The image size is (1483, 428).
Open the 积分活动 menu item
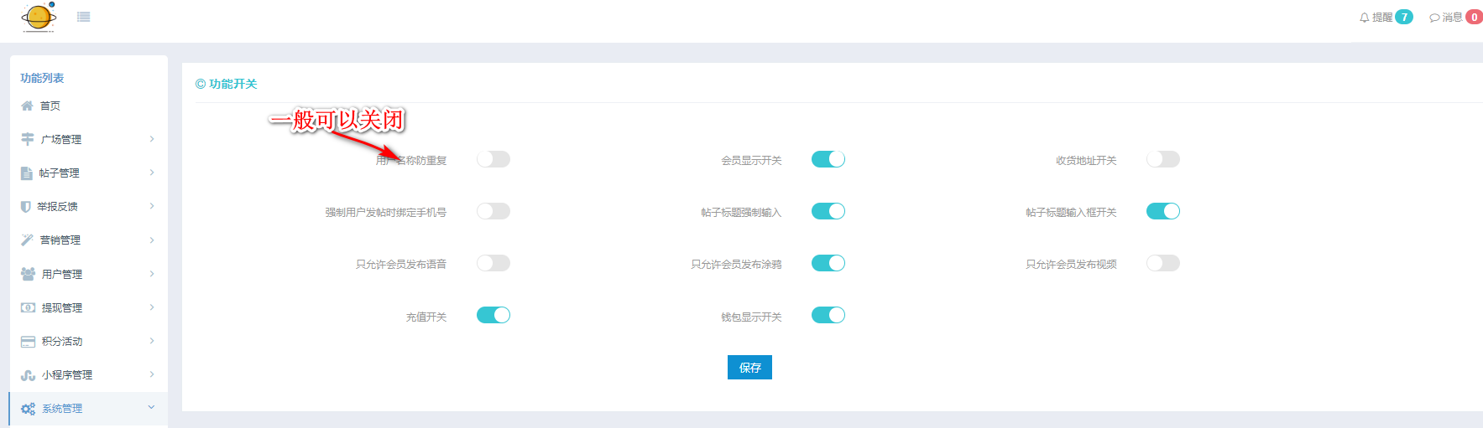[62, 341]
